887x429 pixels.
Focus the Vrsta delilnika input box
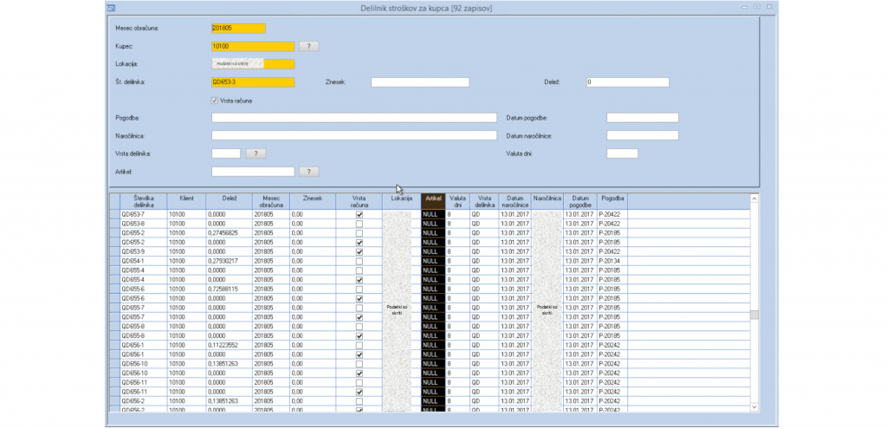click(226, 153)
